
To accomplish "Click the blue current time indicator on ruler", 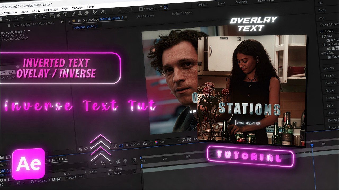I will [x=312, y=145].
